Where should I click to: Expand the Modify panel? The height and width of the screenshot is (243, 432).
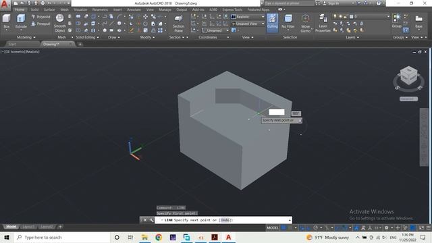pos(147,37)
